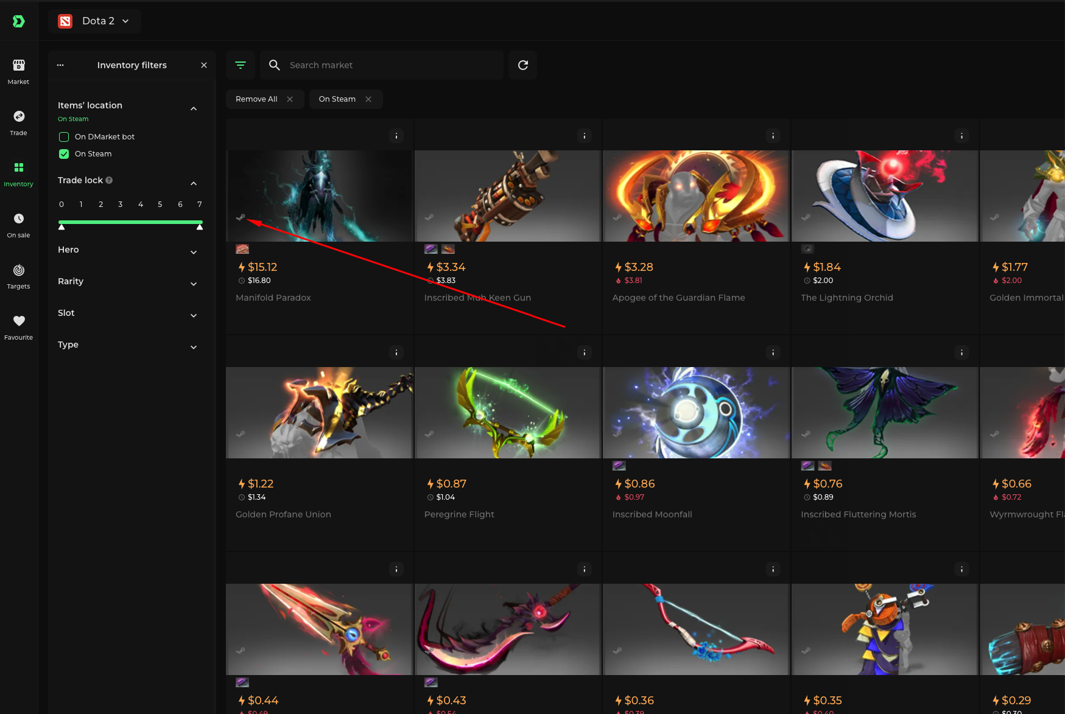Viewport: 1065px width, 714px height.
Task: Click the search magnifier icon
Action: coord(275,65)
